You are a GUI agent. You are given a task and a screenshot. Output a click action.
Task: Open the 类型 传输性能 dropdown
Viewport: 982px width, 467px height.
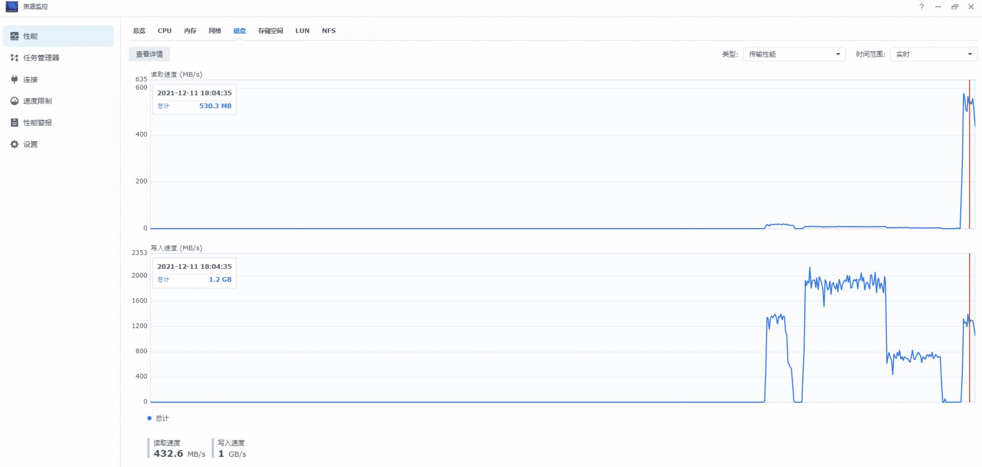pos(794,54)
